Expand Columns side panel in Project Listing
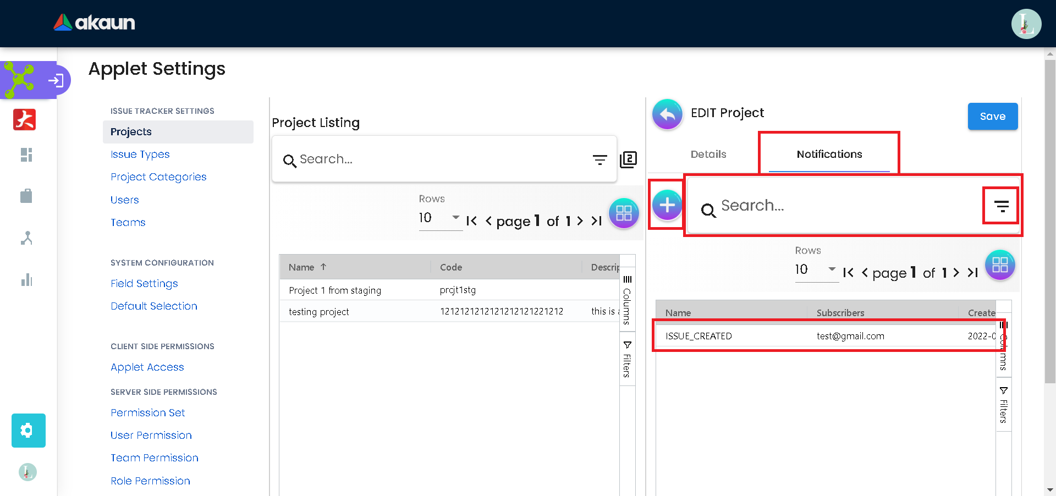1056x496 pixels. coord(627,301)
